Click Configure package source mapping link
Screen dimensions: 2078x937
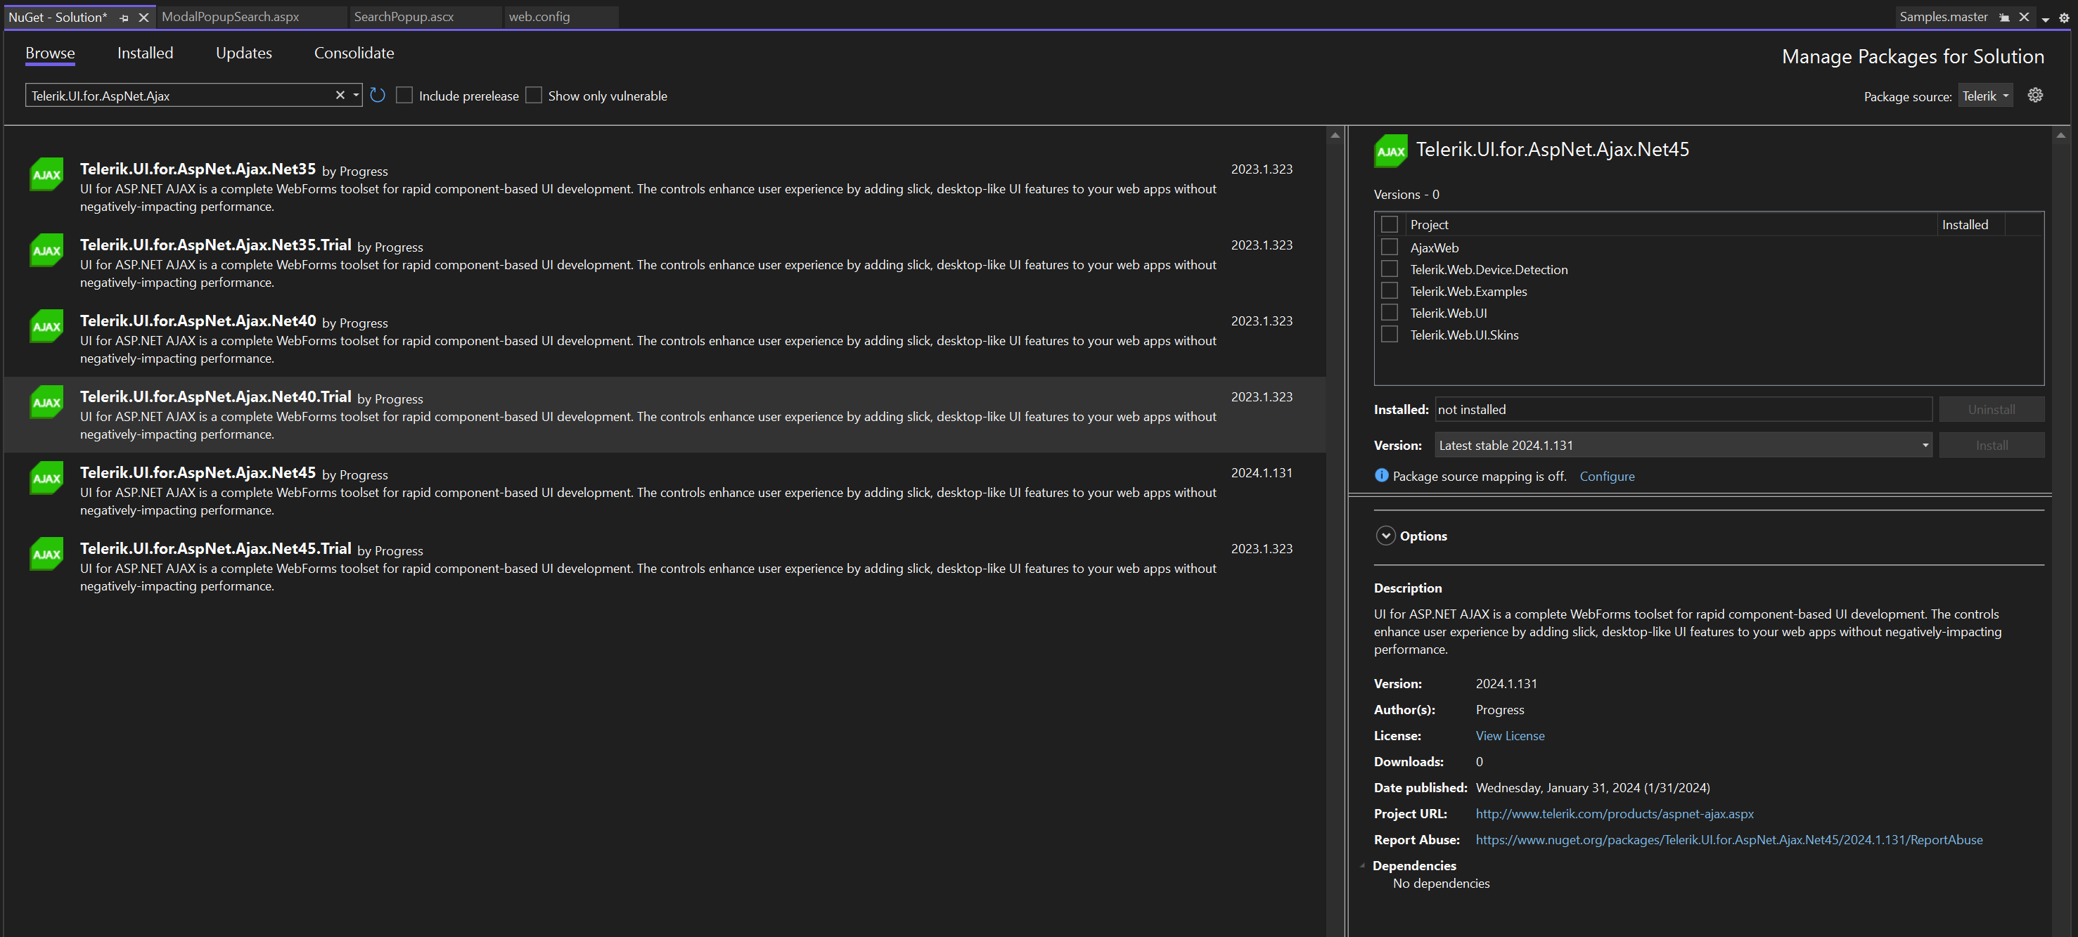pyautogui.click(x=1606, y=476)
